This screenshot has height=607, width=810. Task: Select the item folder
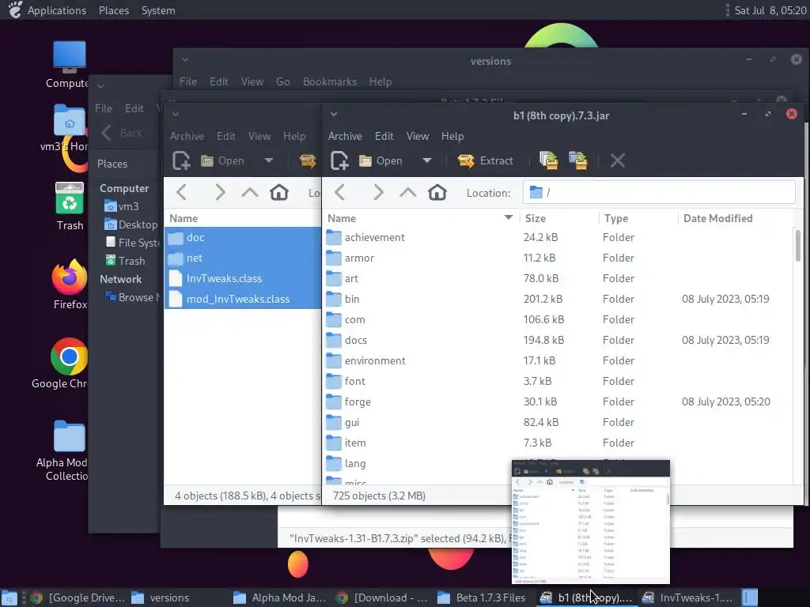(x=355, y=443)
